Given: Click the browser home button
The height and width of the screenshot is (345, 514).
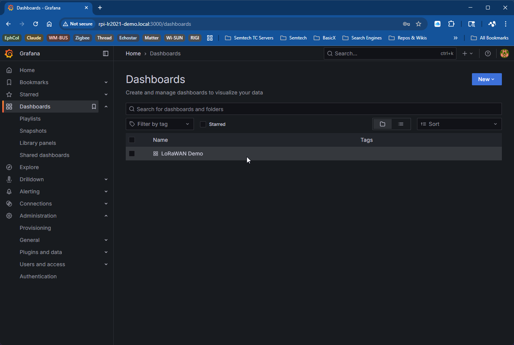Looking at the screenshot, I should tap(49, 24).
